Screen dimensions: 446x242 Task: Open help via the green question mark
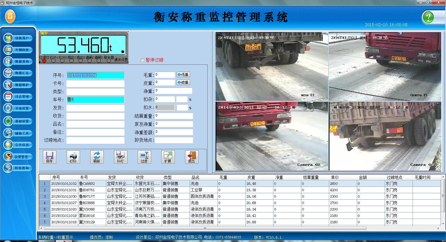pos(428,18)
